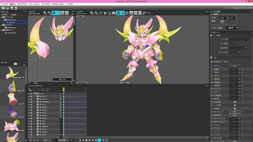The width and height of the screenshot is (253, 142).
Task: Click the layout frame display icon
Action: tap(113, 13)
